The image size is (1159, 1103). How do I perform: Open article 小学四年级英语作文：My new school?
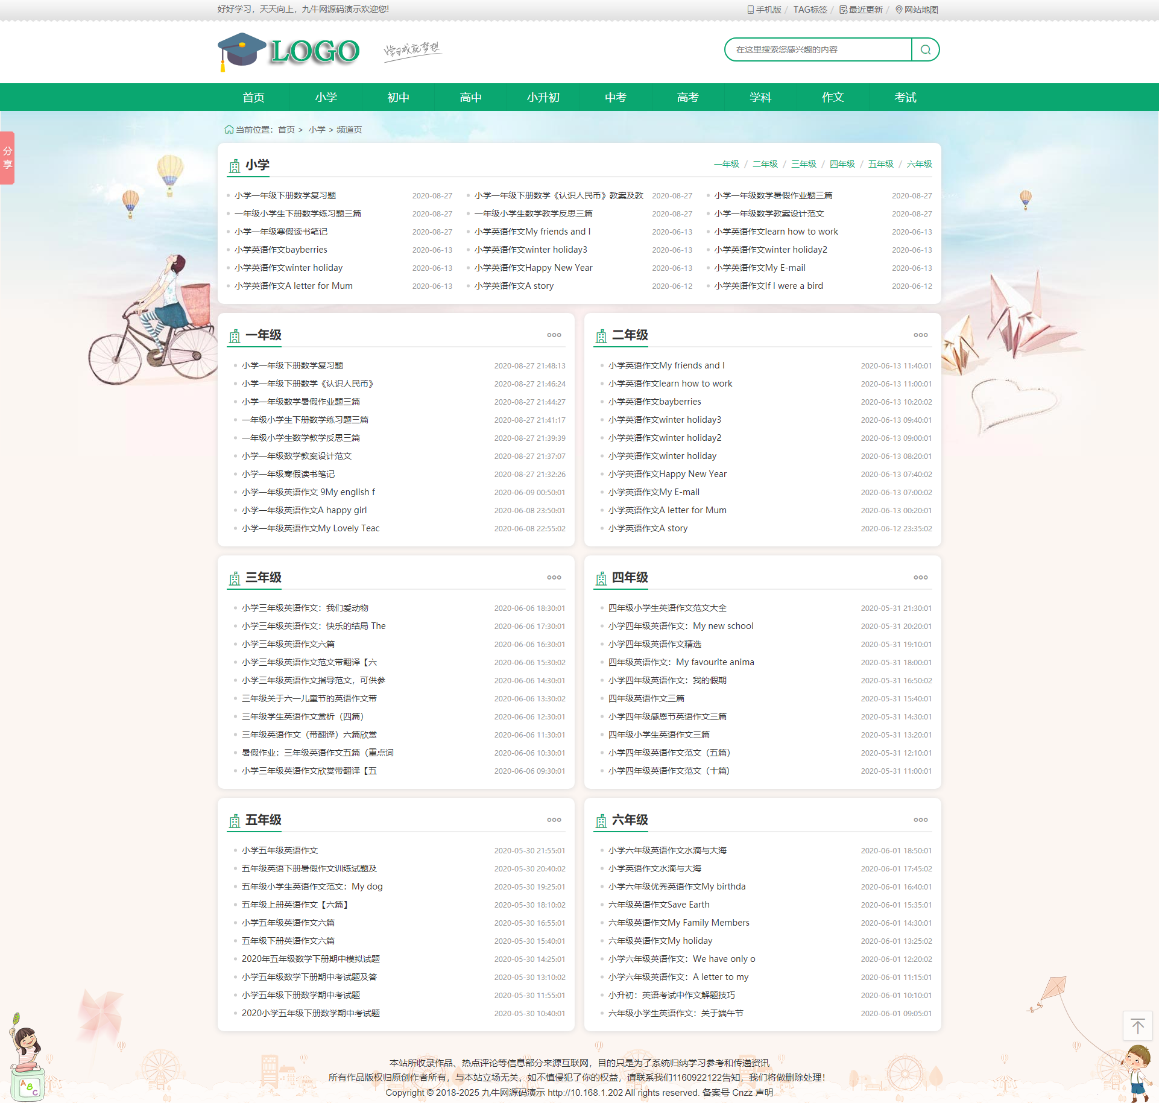tap(681, 626)
